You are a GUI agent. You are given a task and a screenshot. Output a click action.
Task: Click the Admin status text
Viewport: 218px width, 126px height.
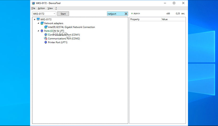(x=137, y=14)
